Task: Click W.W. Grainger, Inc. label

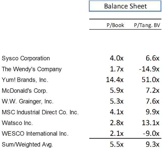Action: click(28, 102)
